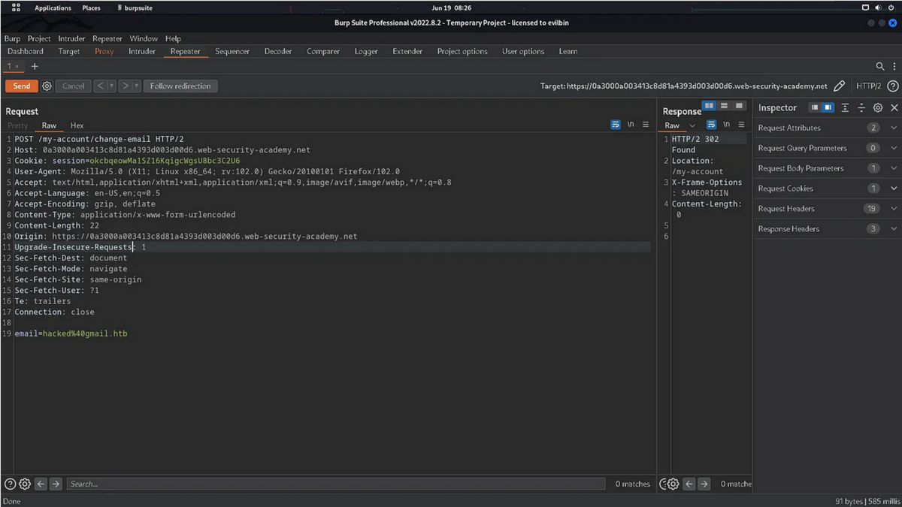Click the Cancel button
902x507 pixels.
tap(74, 86)
